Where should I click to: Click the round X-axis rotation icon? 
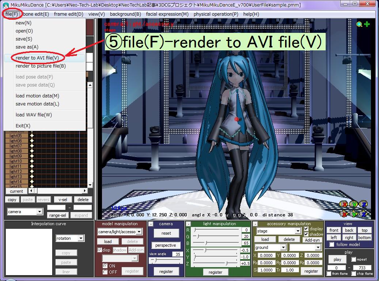[x=344, y=204]
